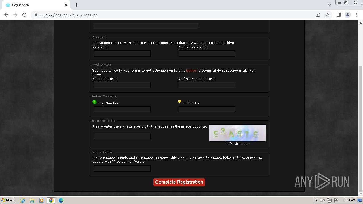Click the 'Confirm Email Address:' label
The height and width of the screenshot is (204, 363).
coord(197,79)
